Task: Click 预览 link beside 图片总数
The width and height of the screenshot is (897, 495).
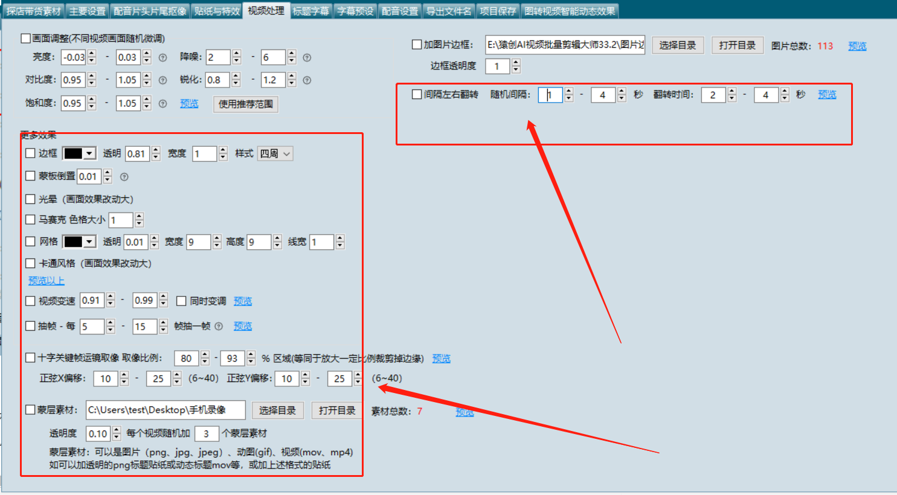Action: click(x=857, y=46)
